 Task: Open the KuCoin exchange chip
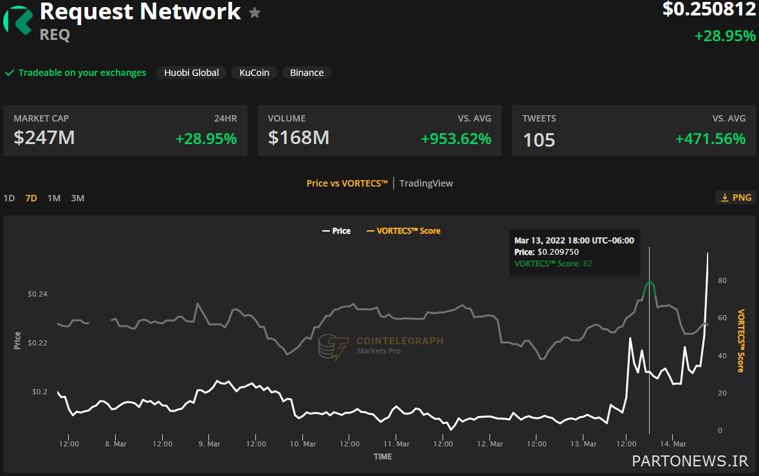click(254, 73)
